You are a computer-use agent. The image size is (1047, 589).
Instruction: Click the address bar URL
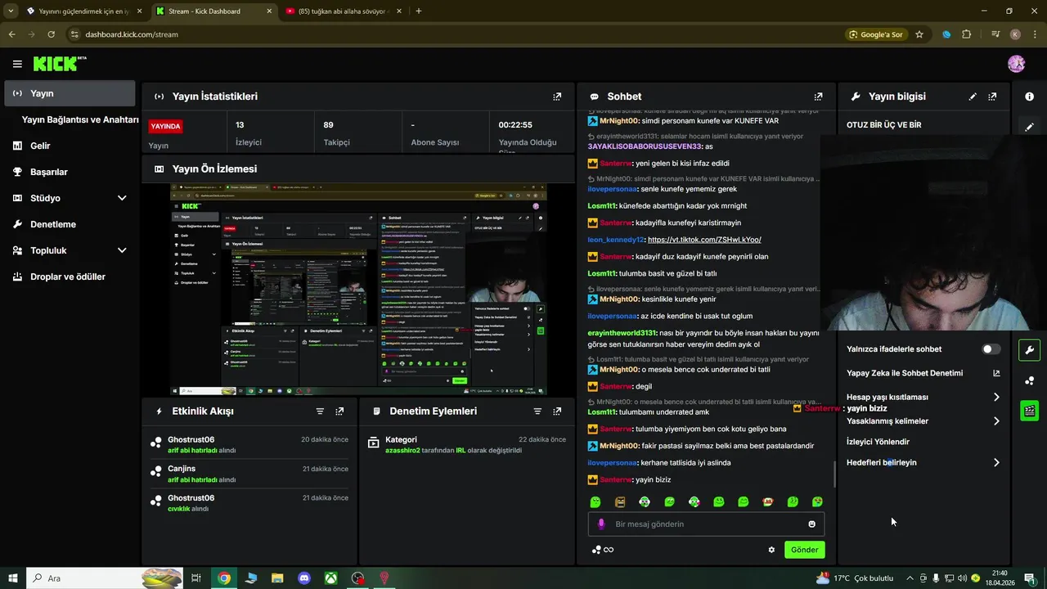click(132, 34)
